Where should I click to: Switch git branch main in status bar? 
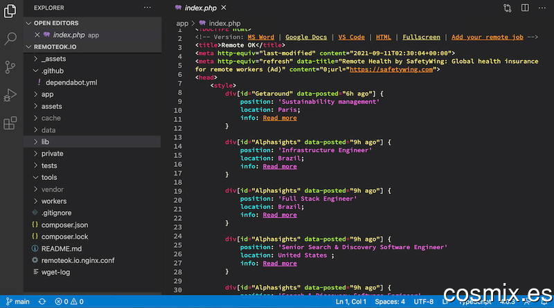tap(18, 302)
